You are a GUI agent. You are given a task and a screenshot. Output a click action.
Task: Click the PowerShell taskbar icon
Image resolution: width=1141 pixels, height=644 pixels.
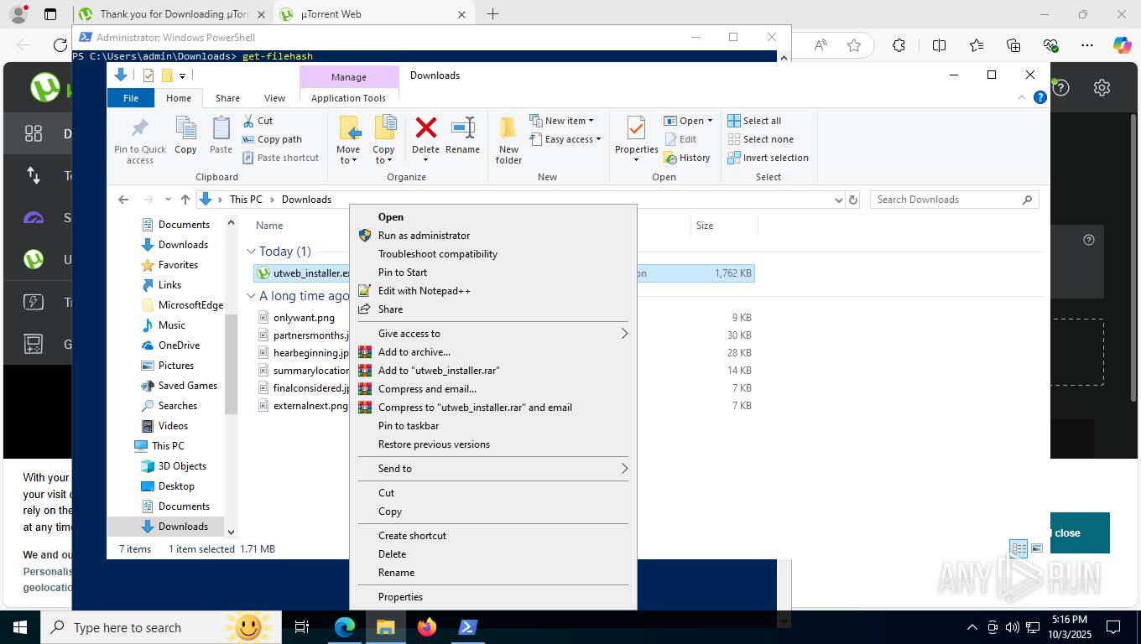point(468,627)
